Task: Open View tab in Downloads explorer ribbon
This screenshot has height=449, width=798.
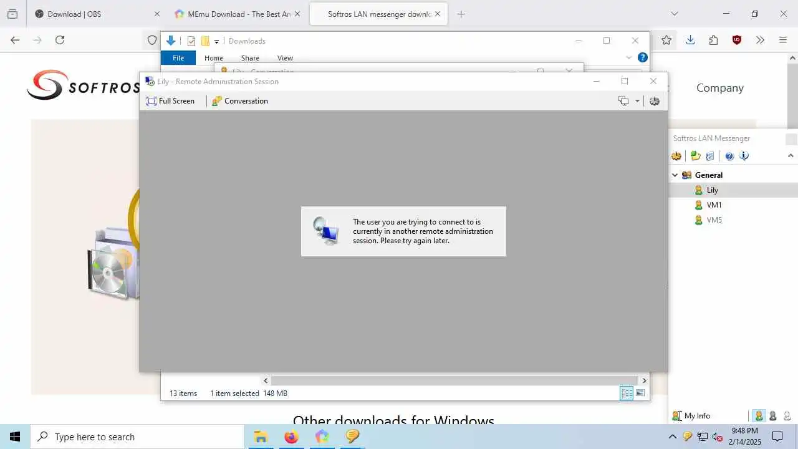Action: 285,58
